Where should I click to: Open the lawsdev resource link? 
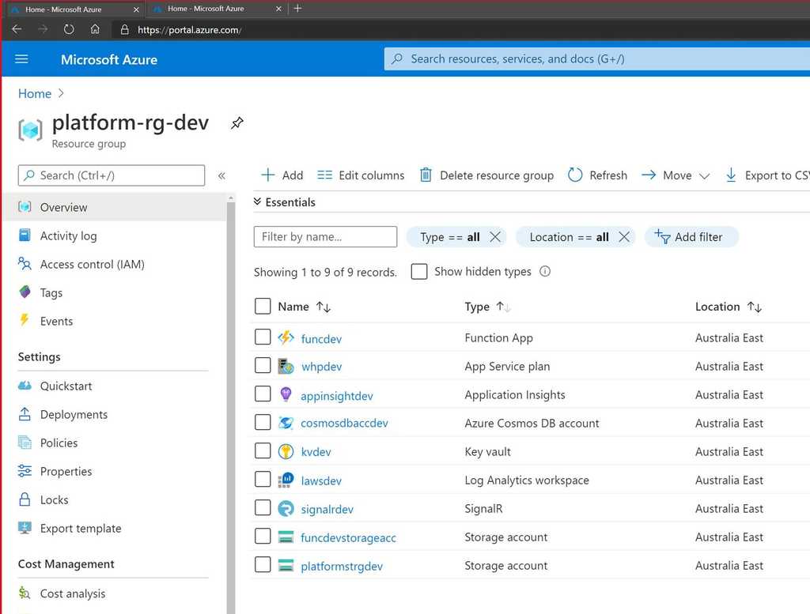[320, 480]
